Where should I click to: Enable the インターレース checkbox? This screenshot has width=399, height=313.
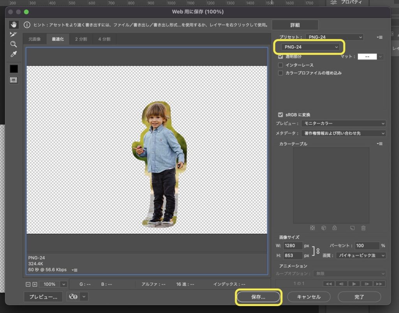click(x=281, y=65)
